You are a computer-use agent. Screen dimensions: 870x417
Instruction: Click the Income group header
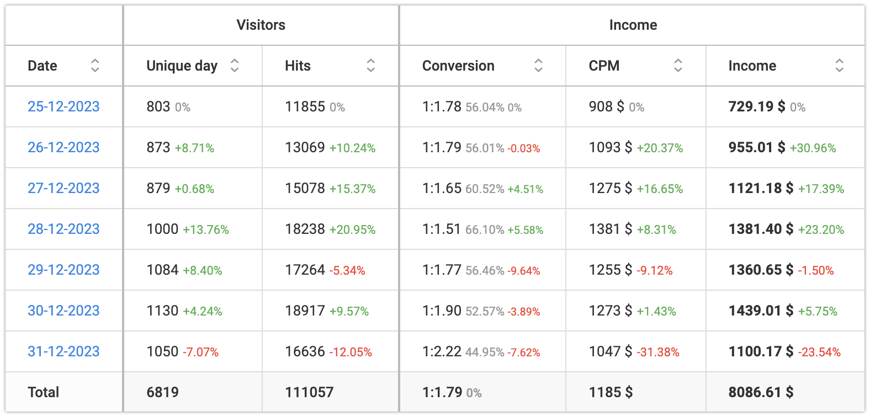point(633,25)
